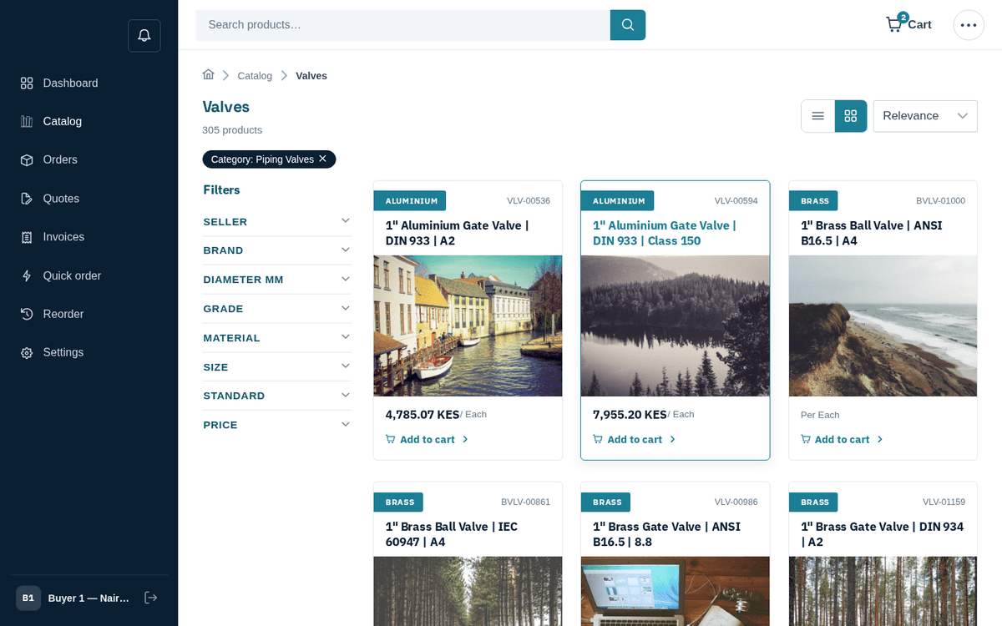The height and width of the screenshot is (626, 1002).
Task: Click the B1 avatar badge
Action: (x=28, y=598)
